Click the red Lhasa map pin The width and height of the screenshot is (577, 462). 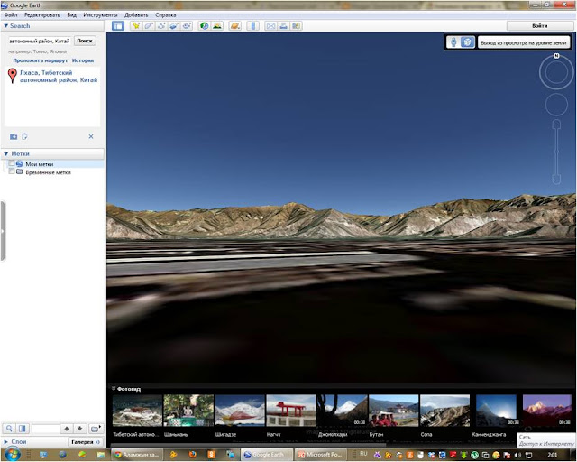coord(13,76)
